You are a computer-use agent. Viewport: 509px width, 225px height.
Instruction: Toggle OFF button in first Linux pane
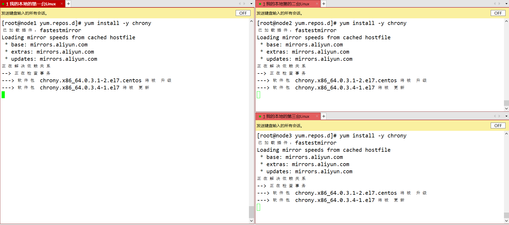(x=243, y=13)
